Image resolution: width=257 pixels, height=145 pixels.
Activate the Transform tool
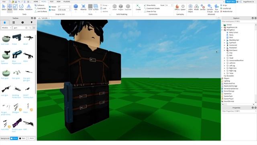point(29,7)
